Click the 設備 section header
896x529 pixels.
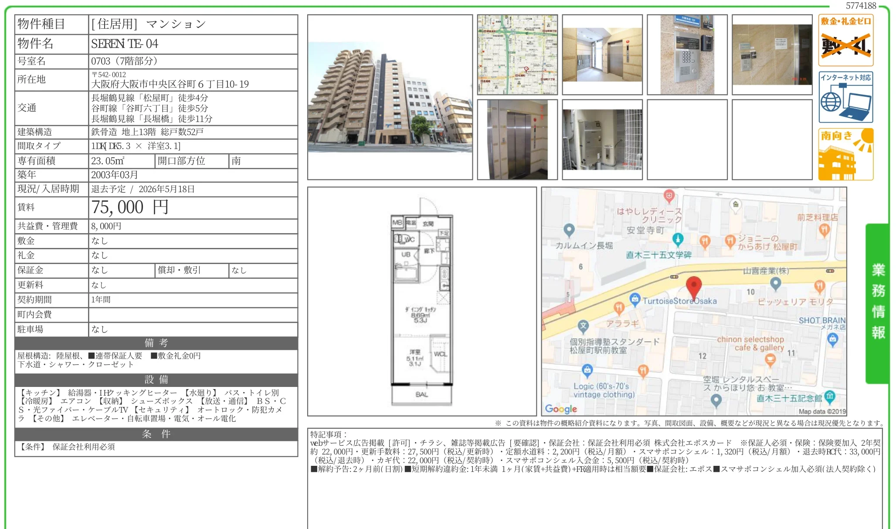click(x=156, y=380)
